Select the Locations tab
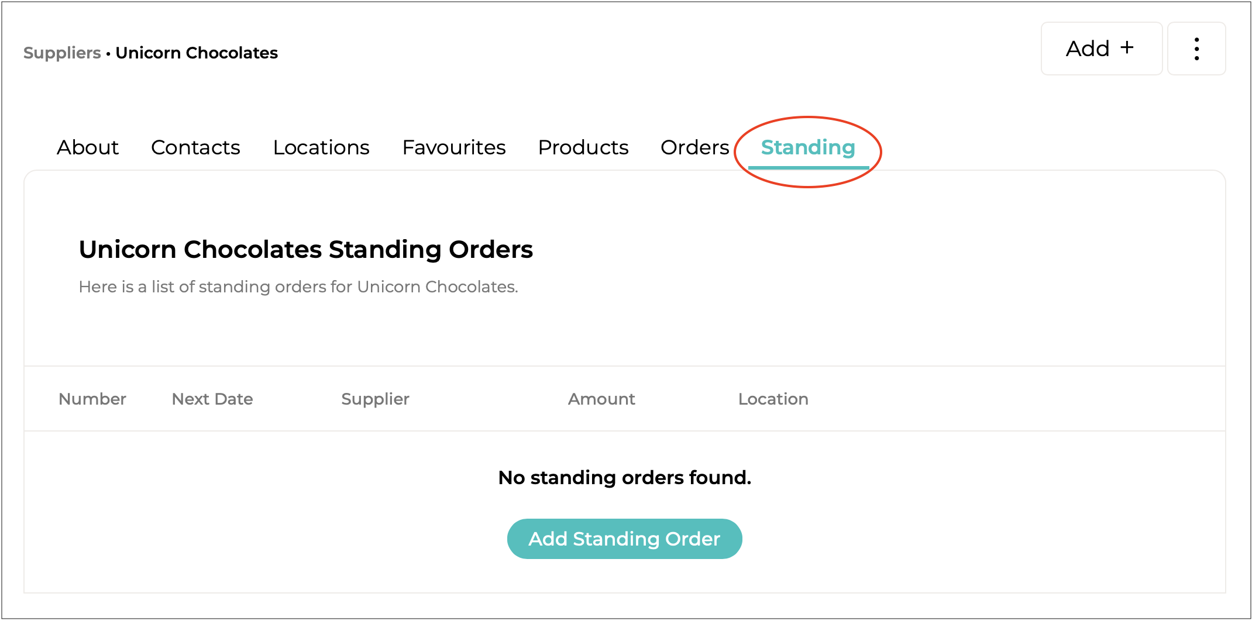1252x621 pixels. coord(321,148)
